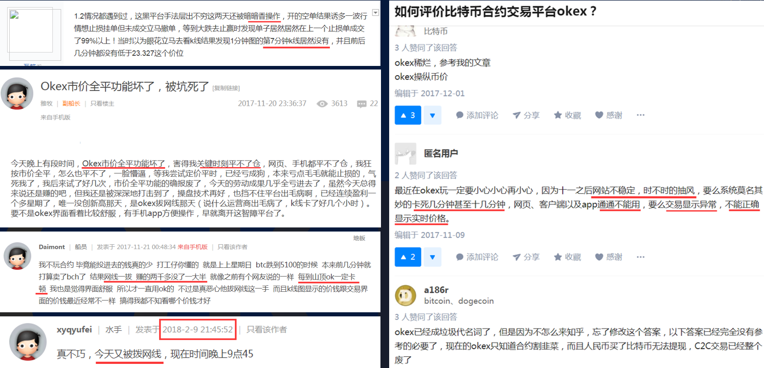Click the reply count bubble icon showing 22
This screenshot has width=764, height=368.
pos(362,104)
